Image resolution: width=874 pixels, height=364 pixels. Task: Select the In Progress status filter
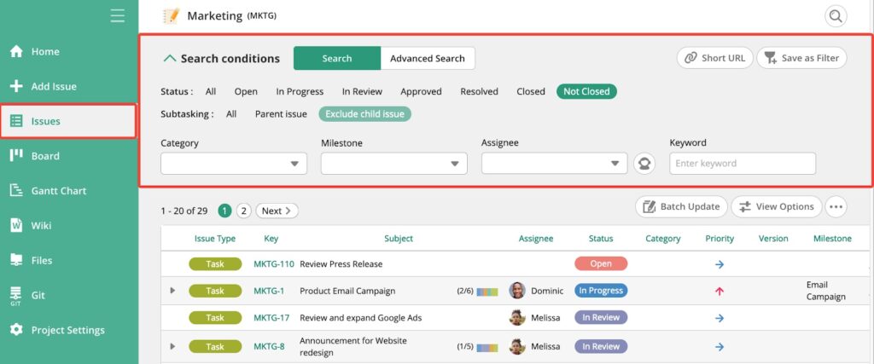[x=300, y=92]
